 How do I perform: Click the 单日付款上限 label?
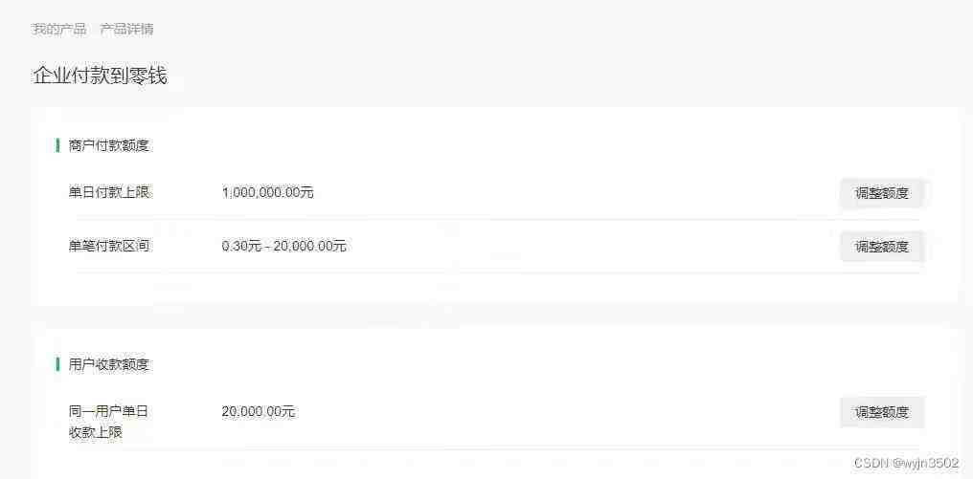coord(109,192)
